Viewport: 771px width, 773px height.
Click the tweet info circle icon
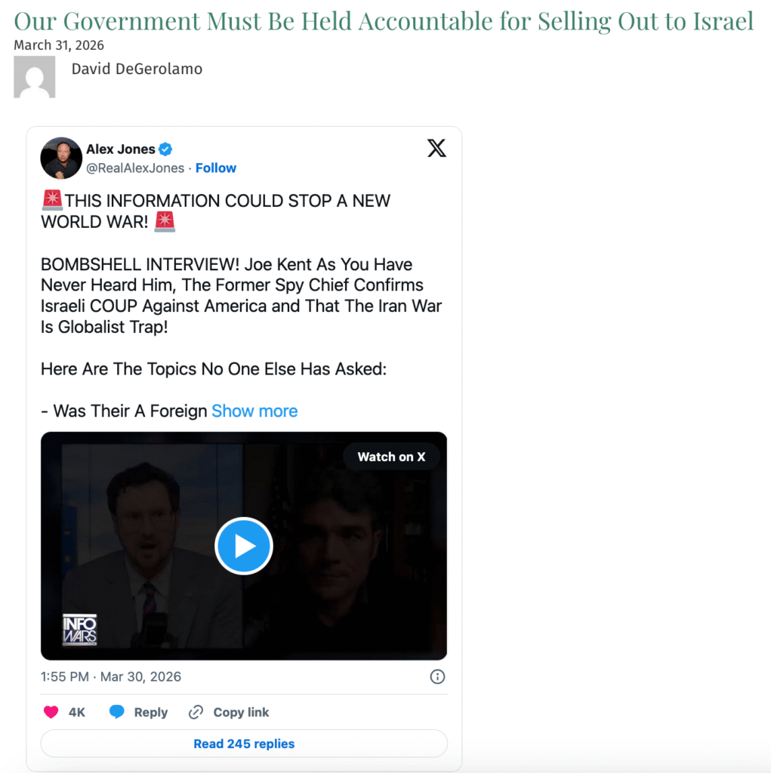click(437, 676)
